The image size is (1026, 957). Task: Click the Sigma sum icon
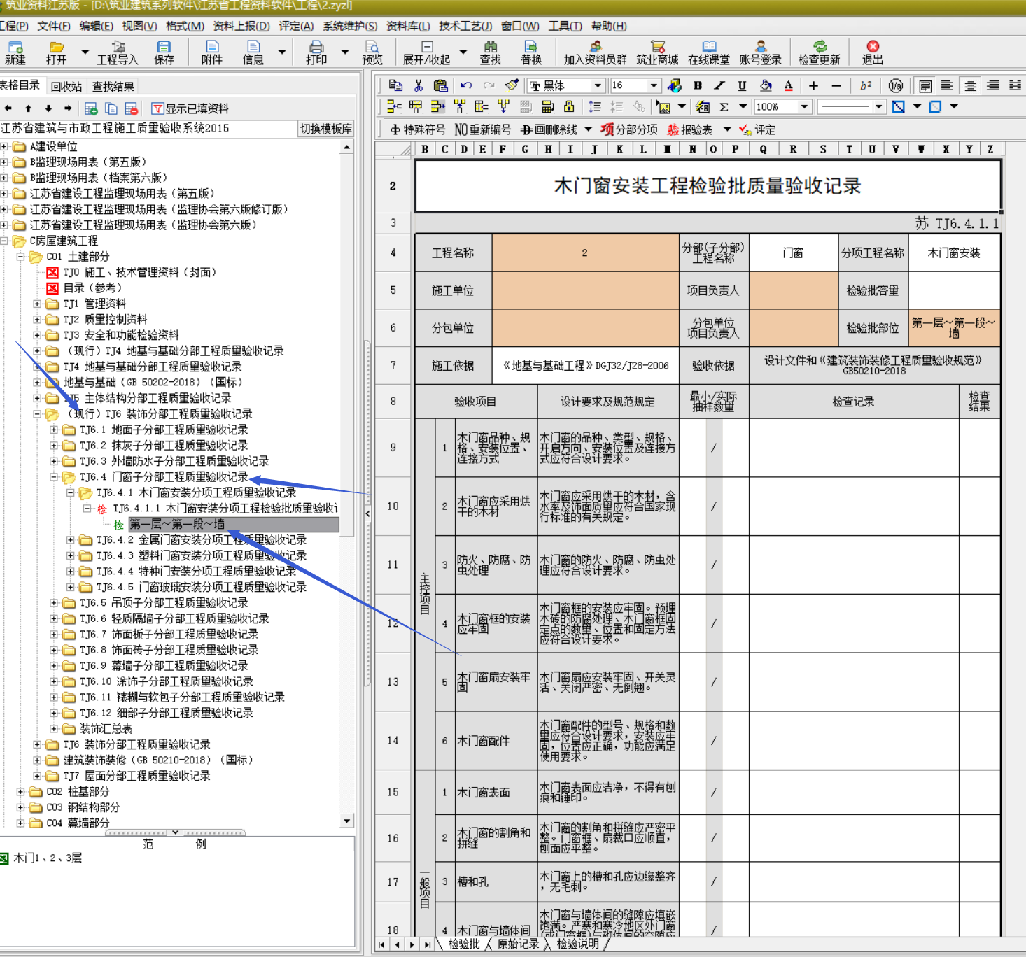coord(724,107)
